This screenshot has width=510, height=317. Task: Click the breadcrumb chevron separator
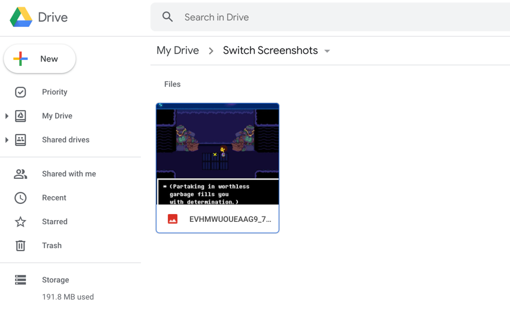[x=211, y=51]
